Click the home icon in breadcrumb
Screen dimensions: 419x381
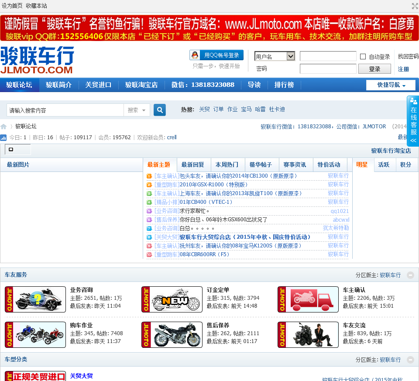3,127
